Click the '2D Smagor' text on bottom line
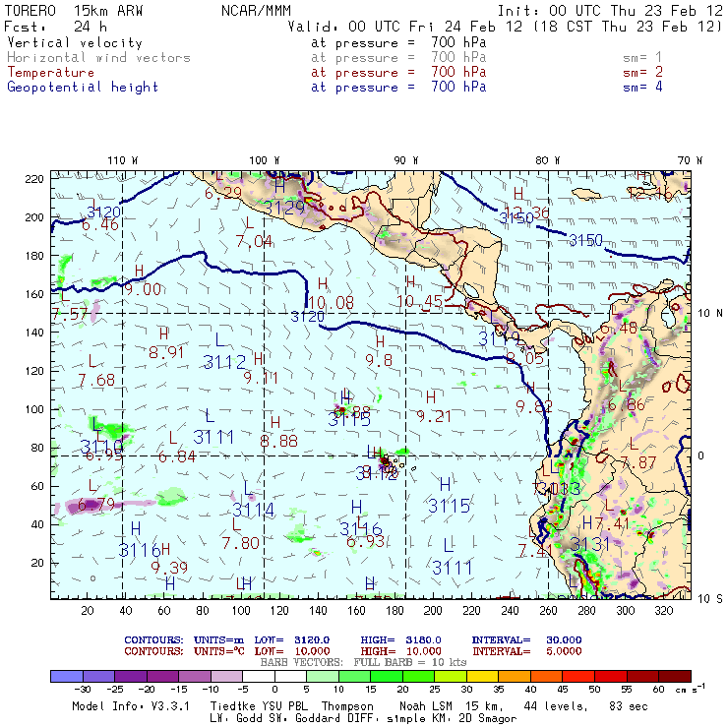This screenshot has height=728, width=728. (x=488, y=719)
